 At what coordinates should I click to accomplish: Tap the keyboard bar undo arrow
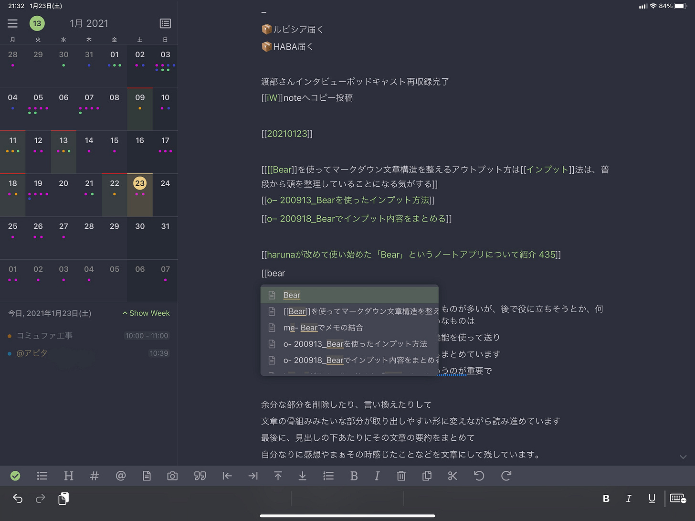coord(18,499)
